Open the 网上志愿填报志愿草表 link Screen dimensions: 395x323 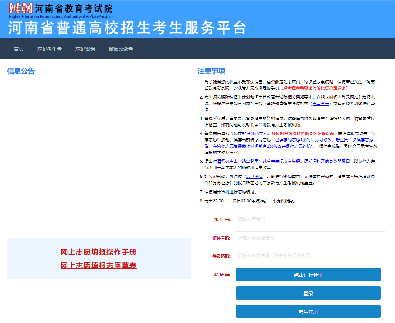tap(99, 265)
